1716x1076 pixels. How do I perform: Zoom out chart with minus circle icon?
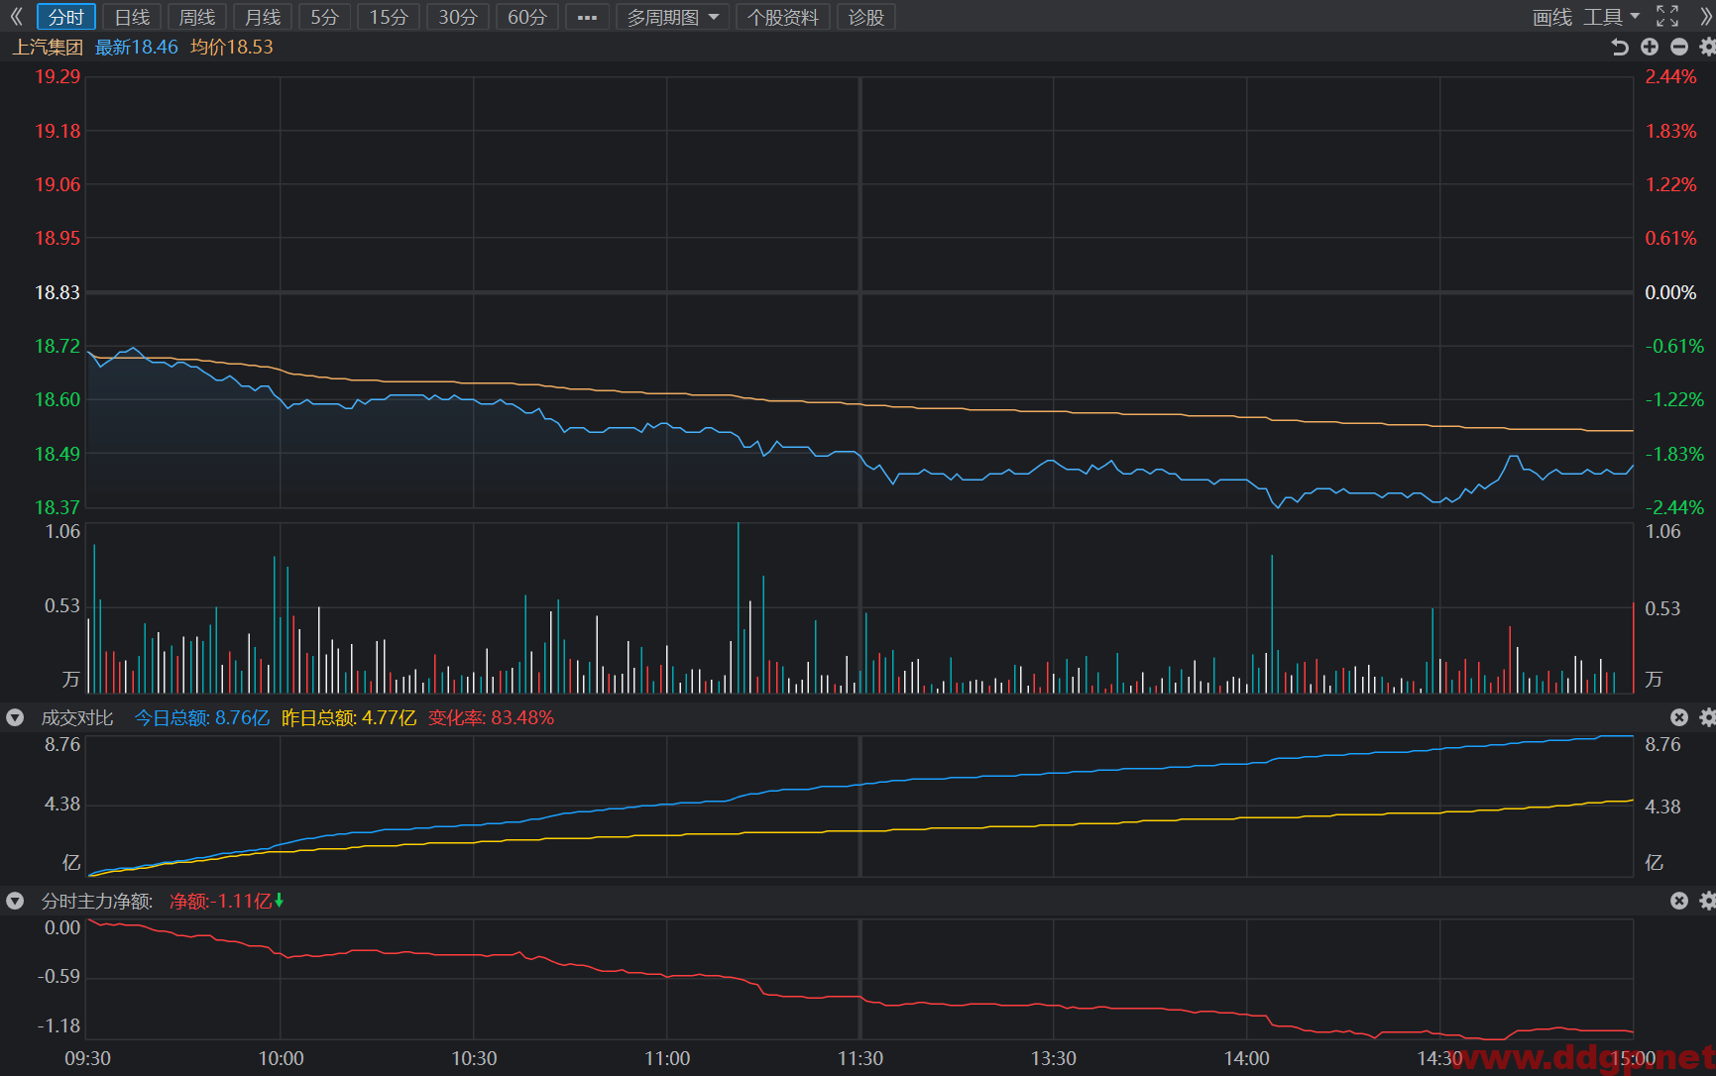click(1679, 47)
